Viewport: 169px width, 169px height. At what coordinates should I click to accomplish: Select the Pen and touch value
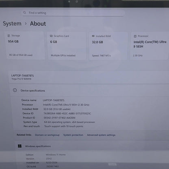64,126
